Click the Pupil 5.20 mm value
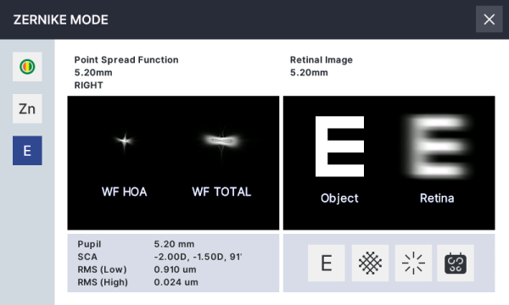This screenshot has width=509, height=305. click(x=174, y=244)
